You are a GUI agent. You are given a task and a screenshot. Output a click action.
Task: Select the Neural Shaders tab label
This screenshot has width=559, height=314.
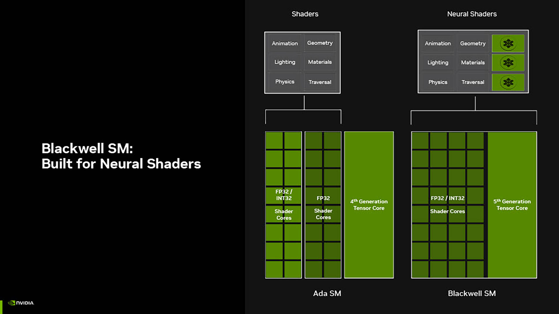[472, 14]
